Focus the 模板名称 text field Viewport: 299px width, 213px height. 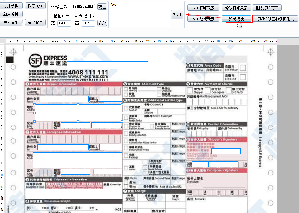pyautogui.click(x=83, y=7)
